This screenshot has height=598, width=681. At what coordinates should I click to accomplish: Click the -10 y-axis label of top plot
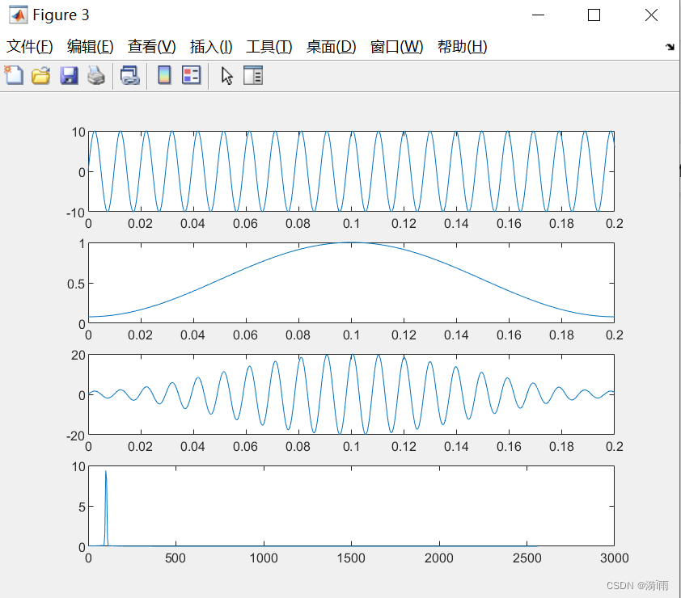(x=75, y=213)
